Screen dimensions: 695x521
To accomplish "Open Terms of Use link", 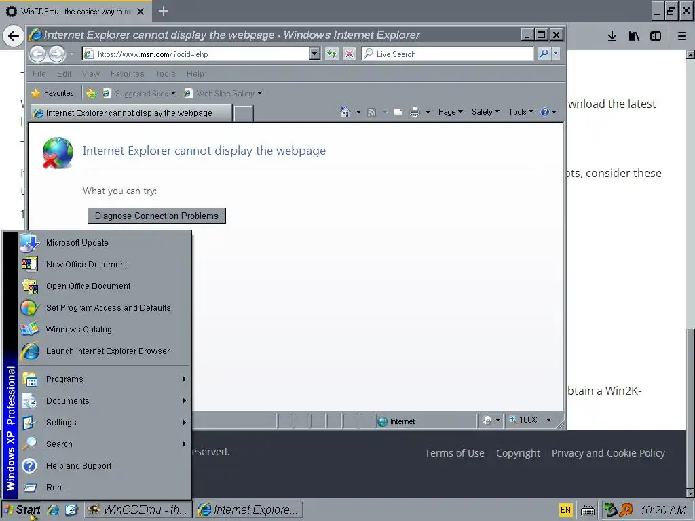I will click(x=454, y=453).
